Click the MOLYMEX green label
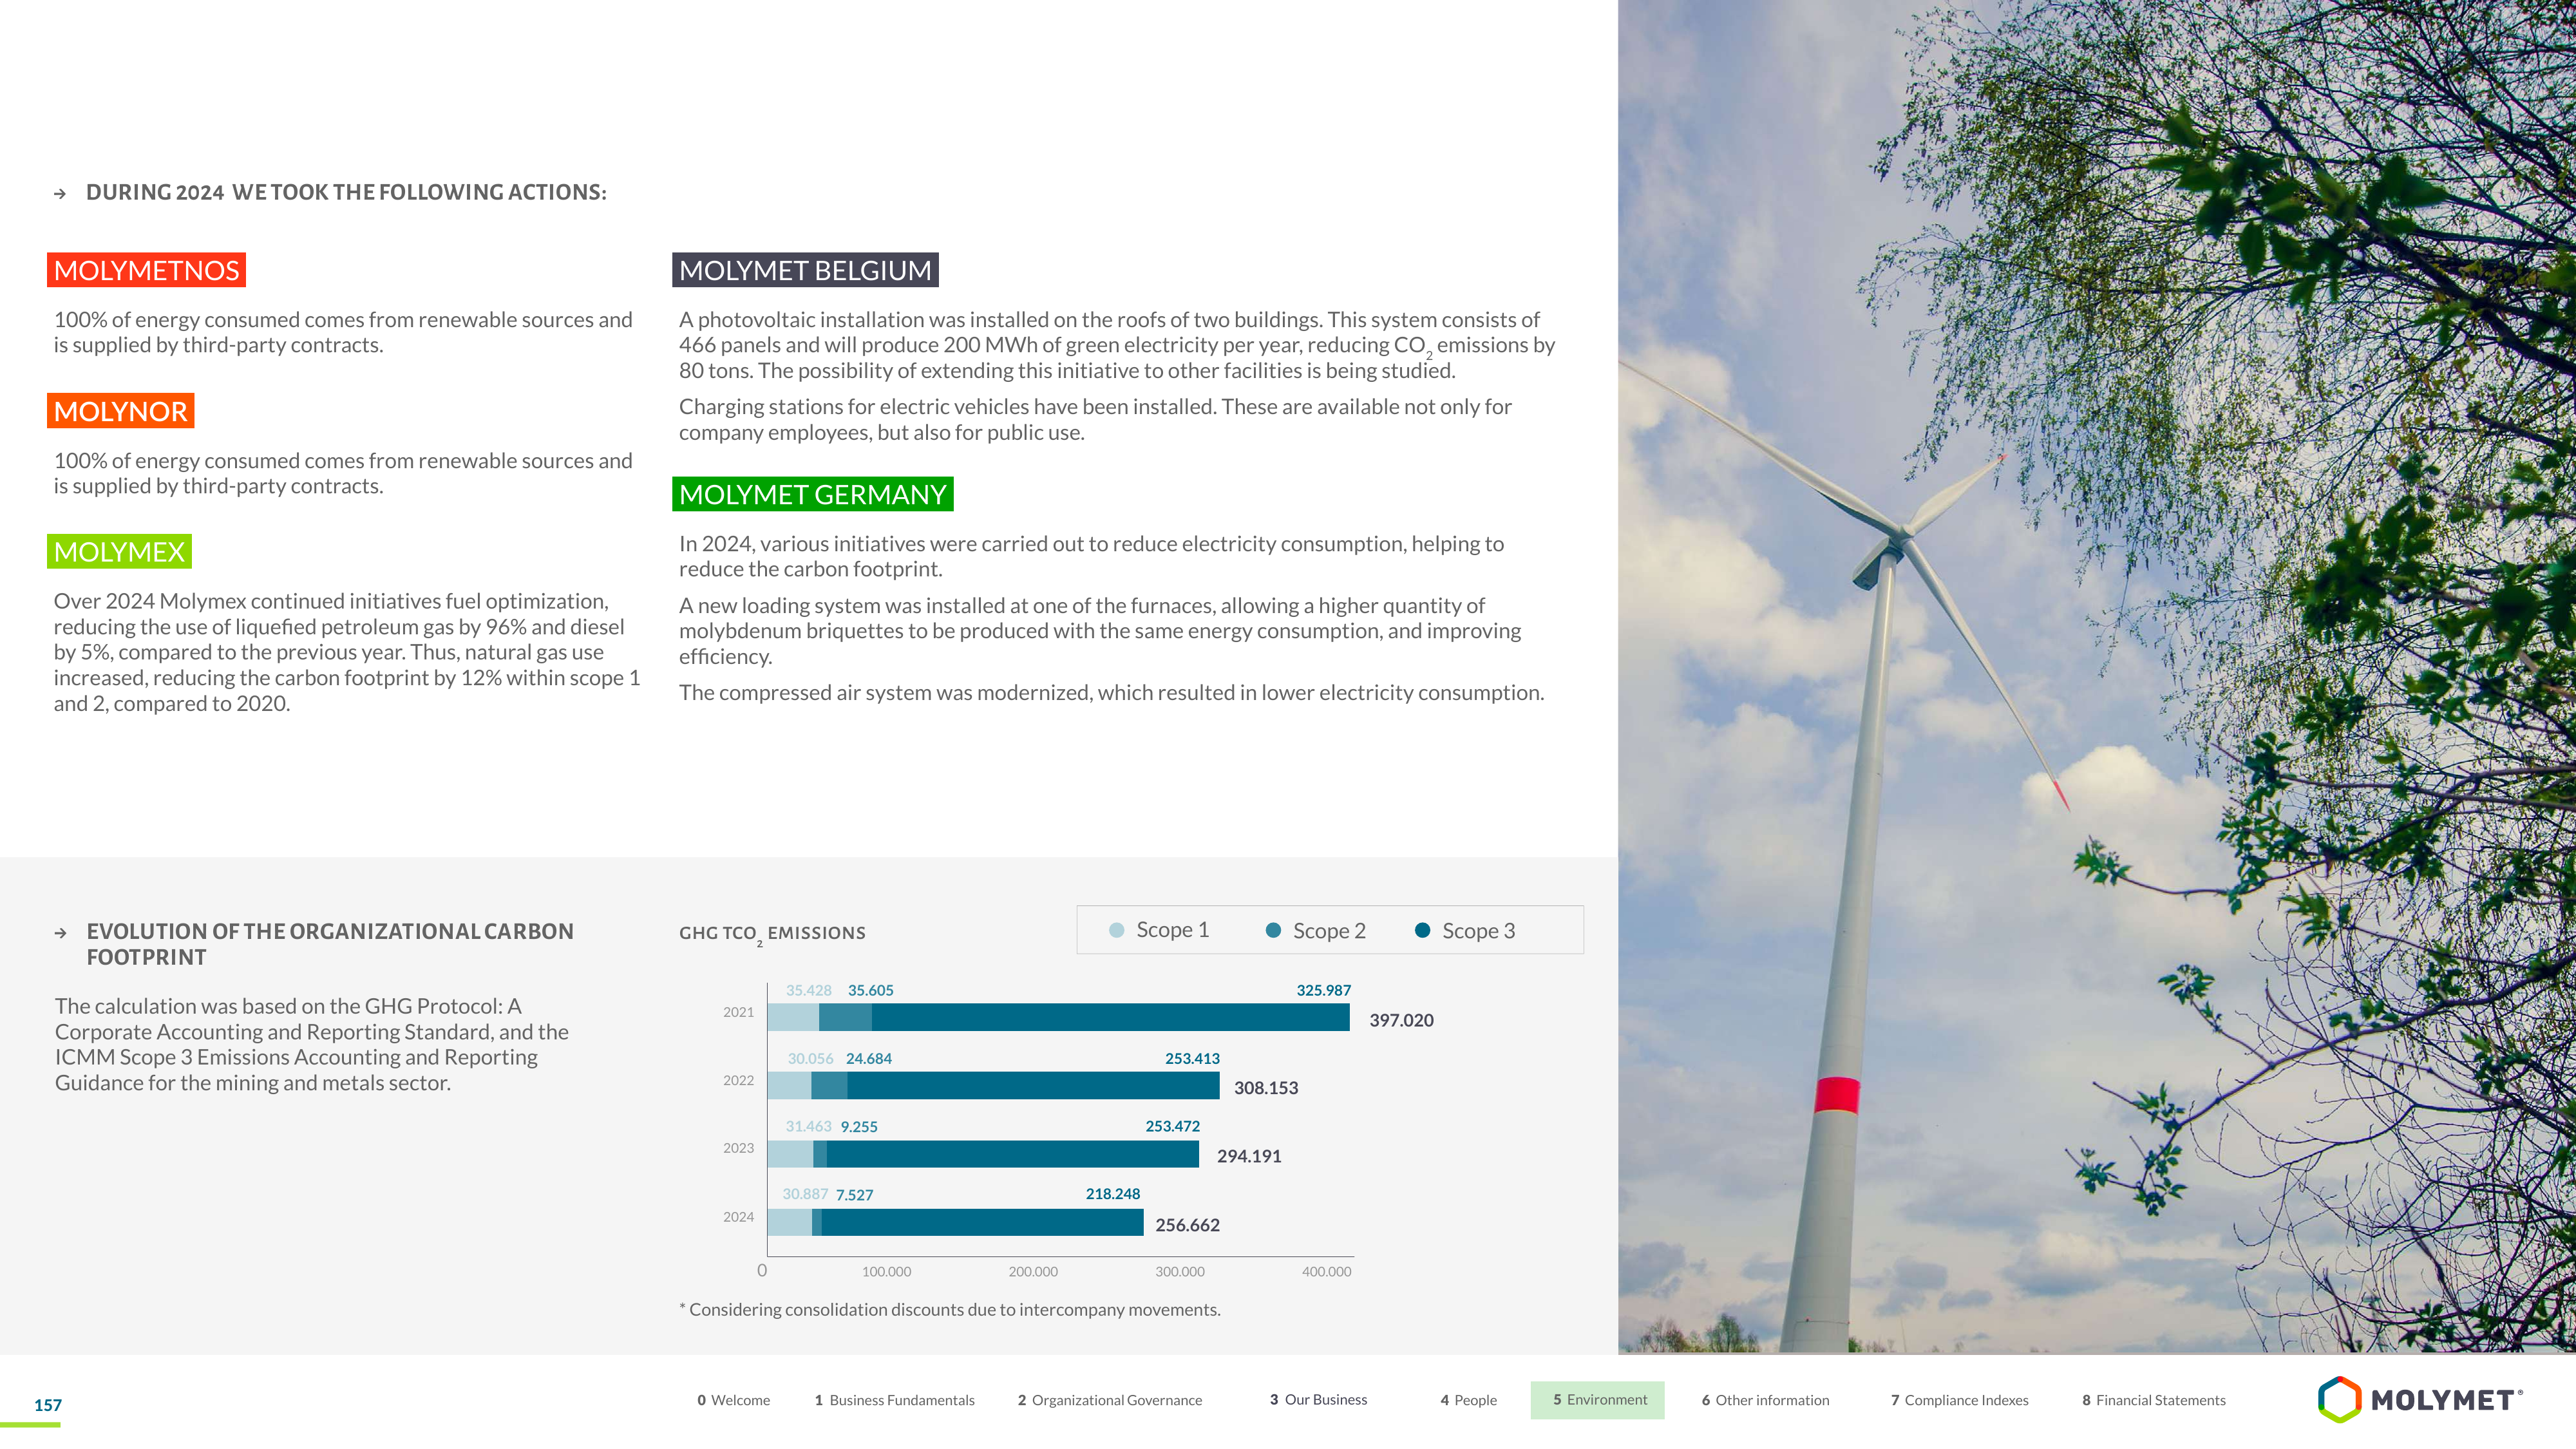Screen dimensions: 2576x1449 click(119, 551)
